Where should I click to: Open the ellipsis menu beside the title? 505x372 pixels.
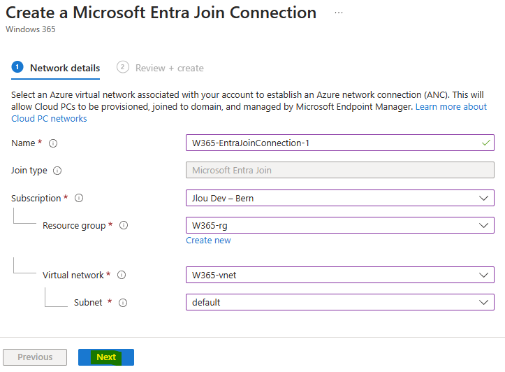[339, 13]
